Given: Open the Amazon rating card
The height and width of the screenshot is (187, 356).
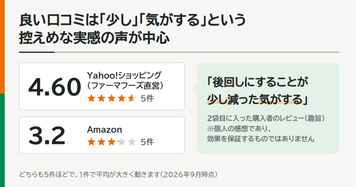Looking at the screenshot, I should coord(102,135).
